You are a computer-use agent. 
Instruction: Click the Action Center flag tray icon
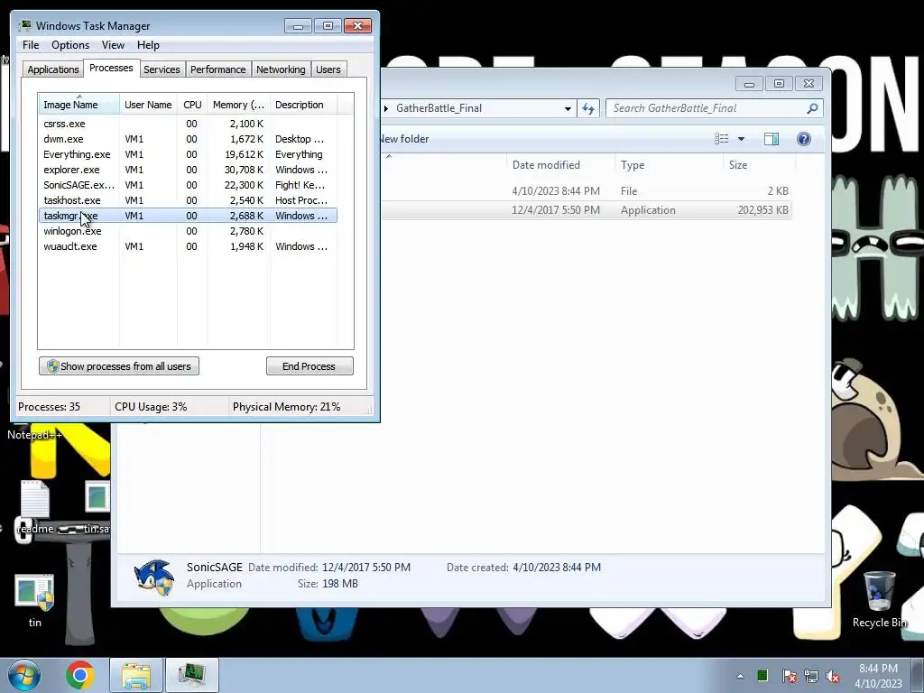(790, 676)
